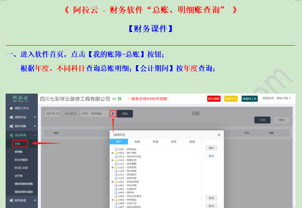Expand tree node 1122 应收账款

point(112,168)
